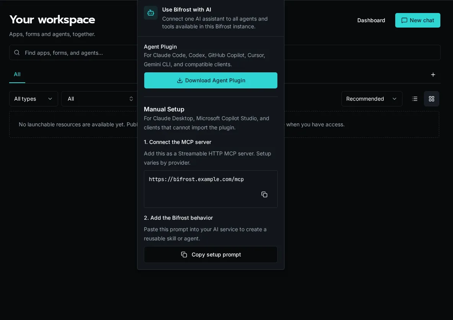Click the plus icon to add a tab
Viewport: 453px width, 320px height.
[x=433, y=75]
